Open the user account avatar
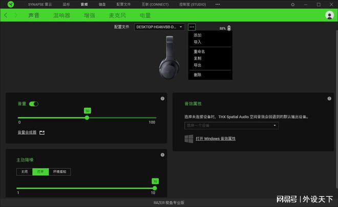This screenshot has height=207, width=338. click(x=329, y=15)
